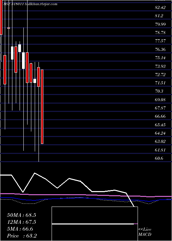Click the white peak of the indicator line

coord(35,173)
